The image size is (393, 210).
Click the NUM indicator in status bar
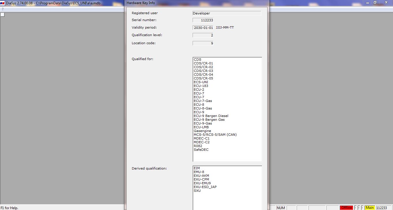[x=281, y=208]
